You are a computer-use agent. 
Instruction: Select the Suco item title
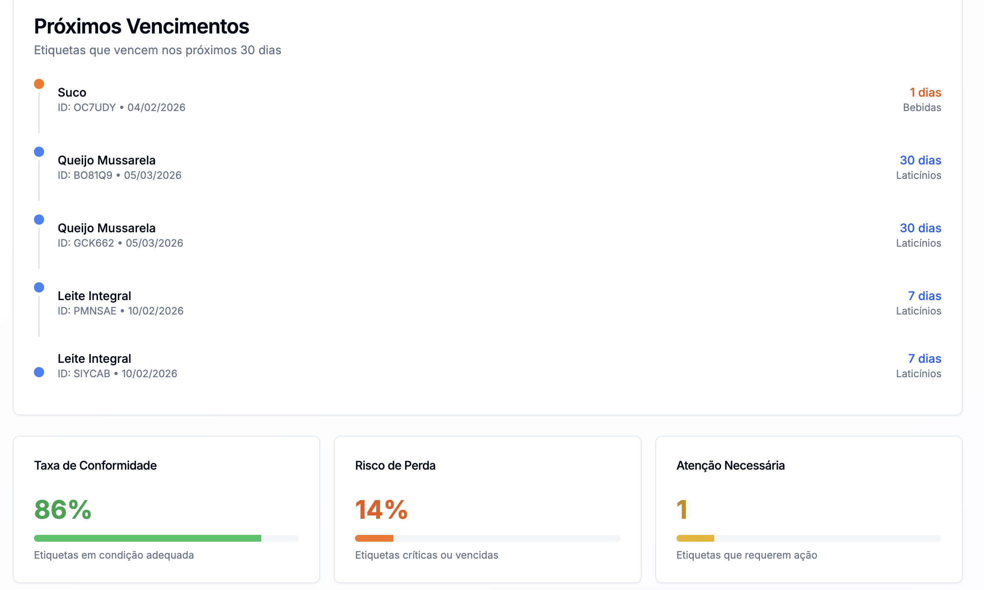click(72, 92)
